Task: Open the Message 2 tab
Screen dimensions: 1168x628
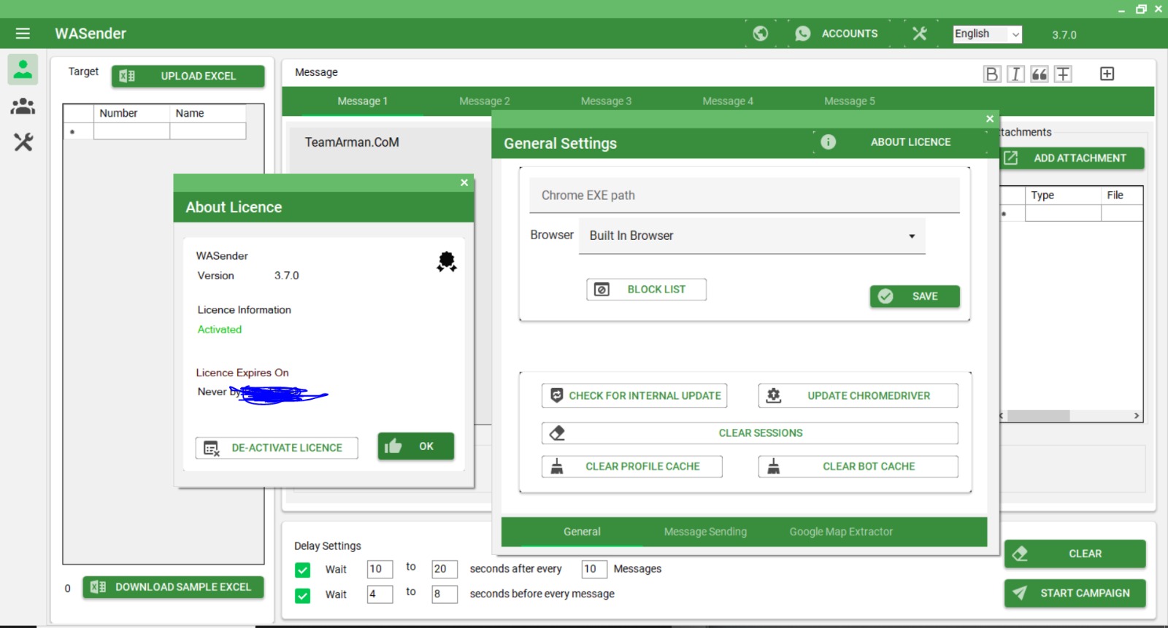Action: 484,101
